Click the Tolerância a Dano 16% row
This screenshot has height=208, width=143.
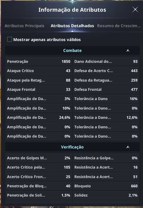(106, 99)
